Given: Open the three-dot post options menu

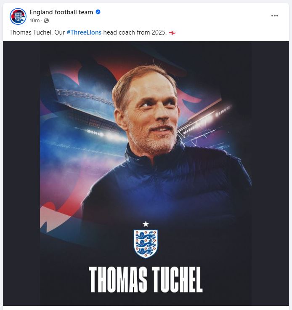Looking at the screenshot, I should coord(275,16).
